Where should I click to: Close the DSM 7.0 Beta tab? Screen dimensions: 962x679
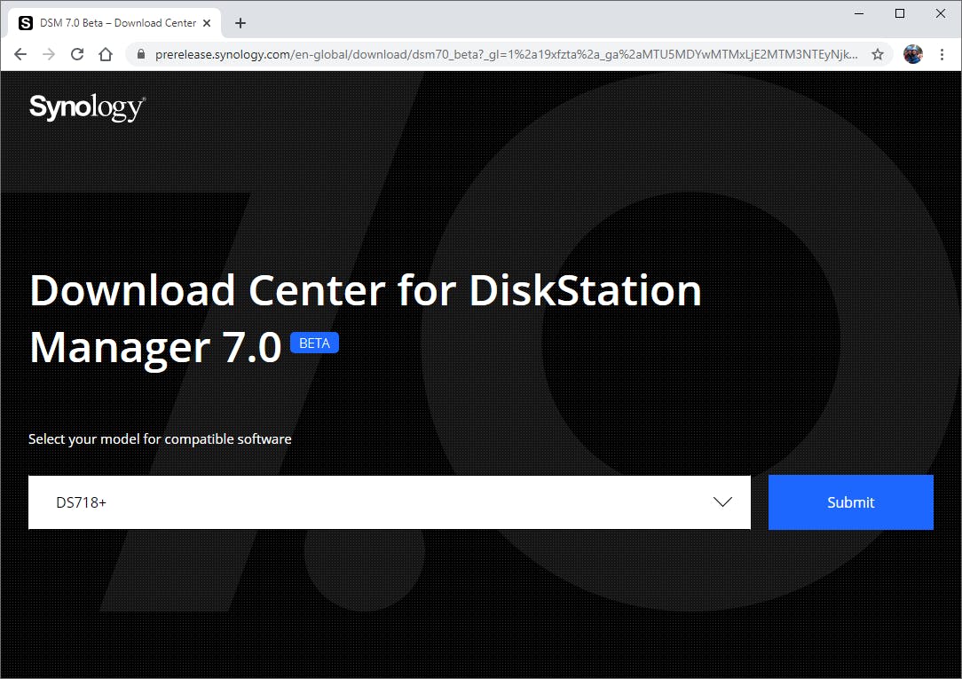tap(207, 23)
